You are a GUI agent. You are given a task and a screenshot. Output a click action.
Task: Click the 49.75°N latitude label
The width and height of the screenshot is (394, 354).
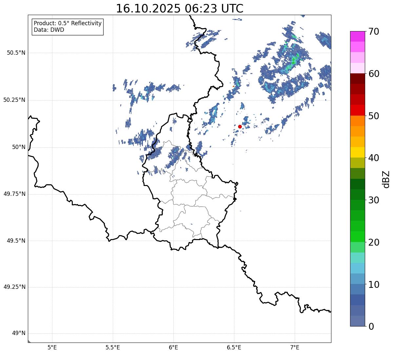[14, 194]
